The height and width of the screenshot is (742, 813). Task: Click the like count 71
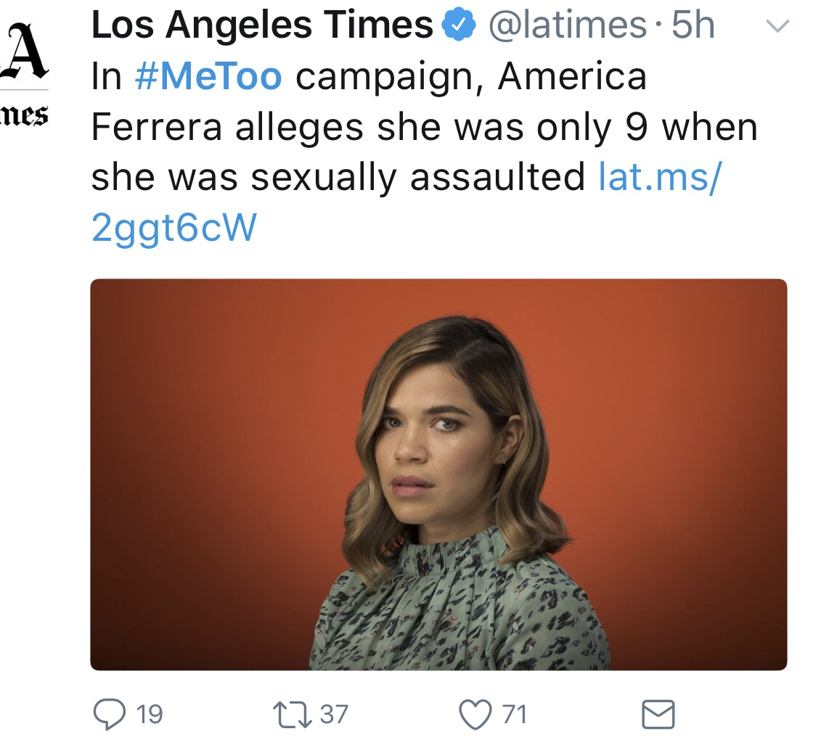click(514, 714)
